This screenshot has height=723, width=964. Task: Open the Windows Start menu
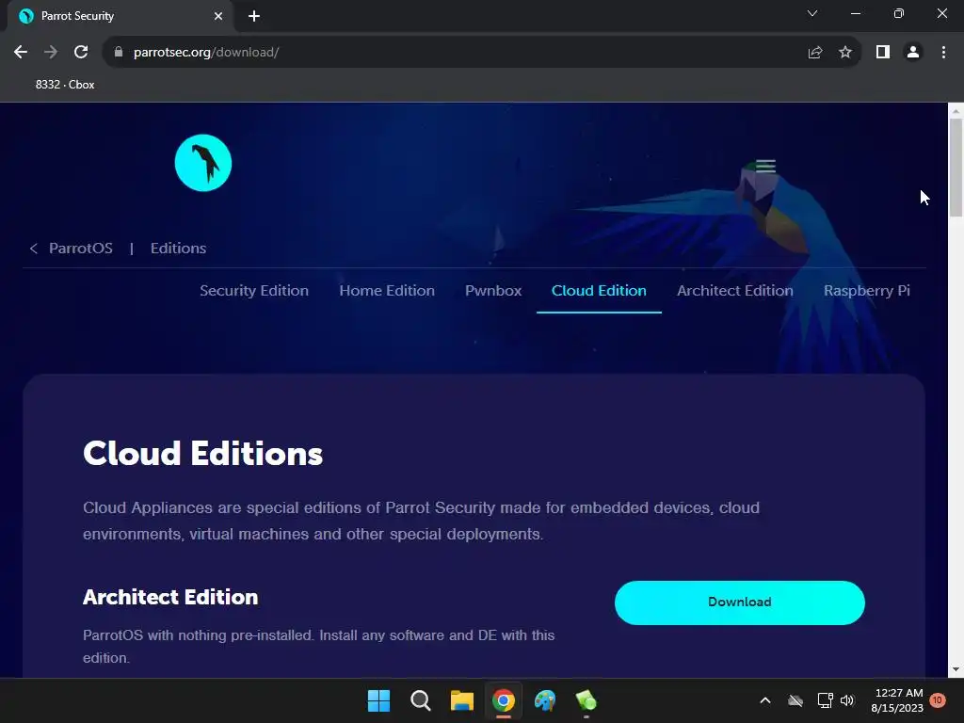coord(378,700)
